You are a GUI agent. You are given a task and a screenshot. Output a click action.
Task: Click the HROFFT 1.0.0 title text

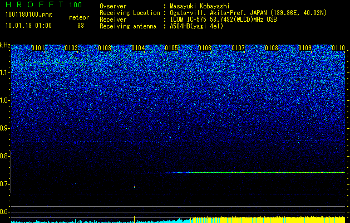pos(43,4)
